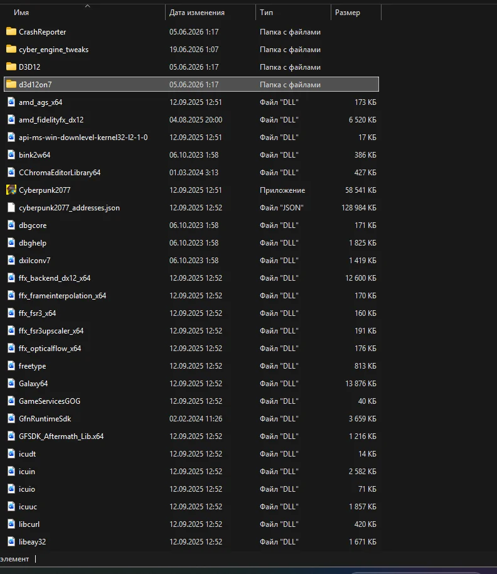Image resolution: width=497 pixels, height=574 pixels.
Task: Click the CChromaEditorLibrary64 DLL icon
Action: (x=11, y=173)
